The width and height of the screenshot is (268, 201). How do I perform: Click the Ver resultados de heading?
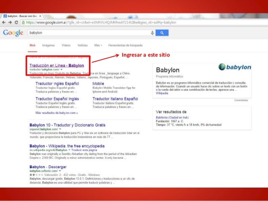click(171, 112)
